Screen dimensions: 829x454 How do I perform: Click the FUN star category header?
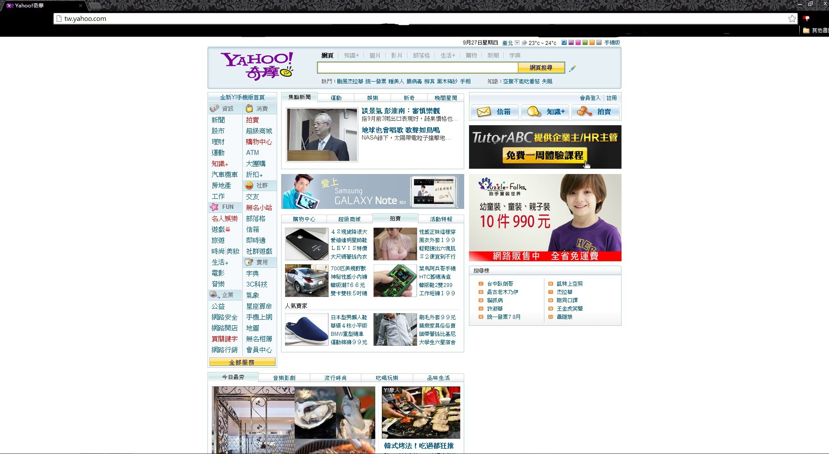225,207
